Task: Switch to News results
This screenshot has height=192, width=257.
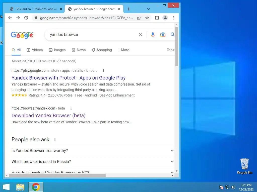Action: pyautogui.click(x=79, y=50)
